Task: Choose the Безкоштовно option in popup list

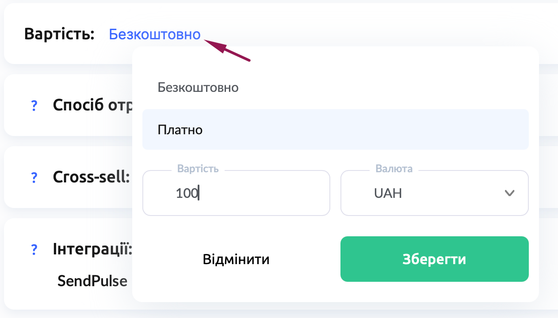Action: [198, 87]
